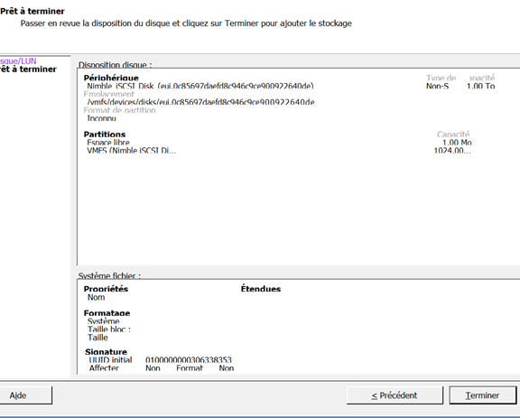The image size is (520, 418).
Task: Click the Terminer button
Action: 482,395
